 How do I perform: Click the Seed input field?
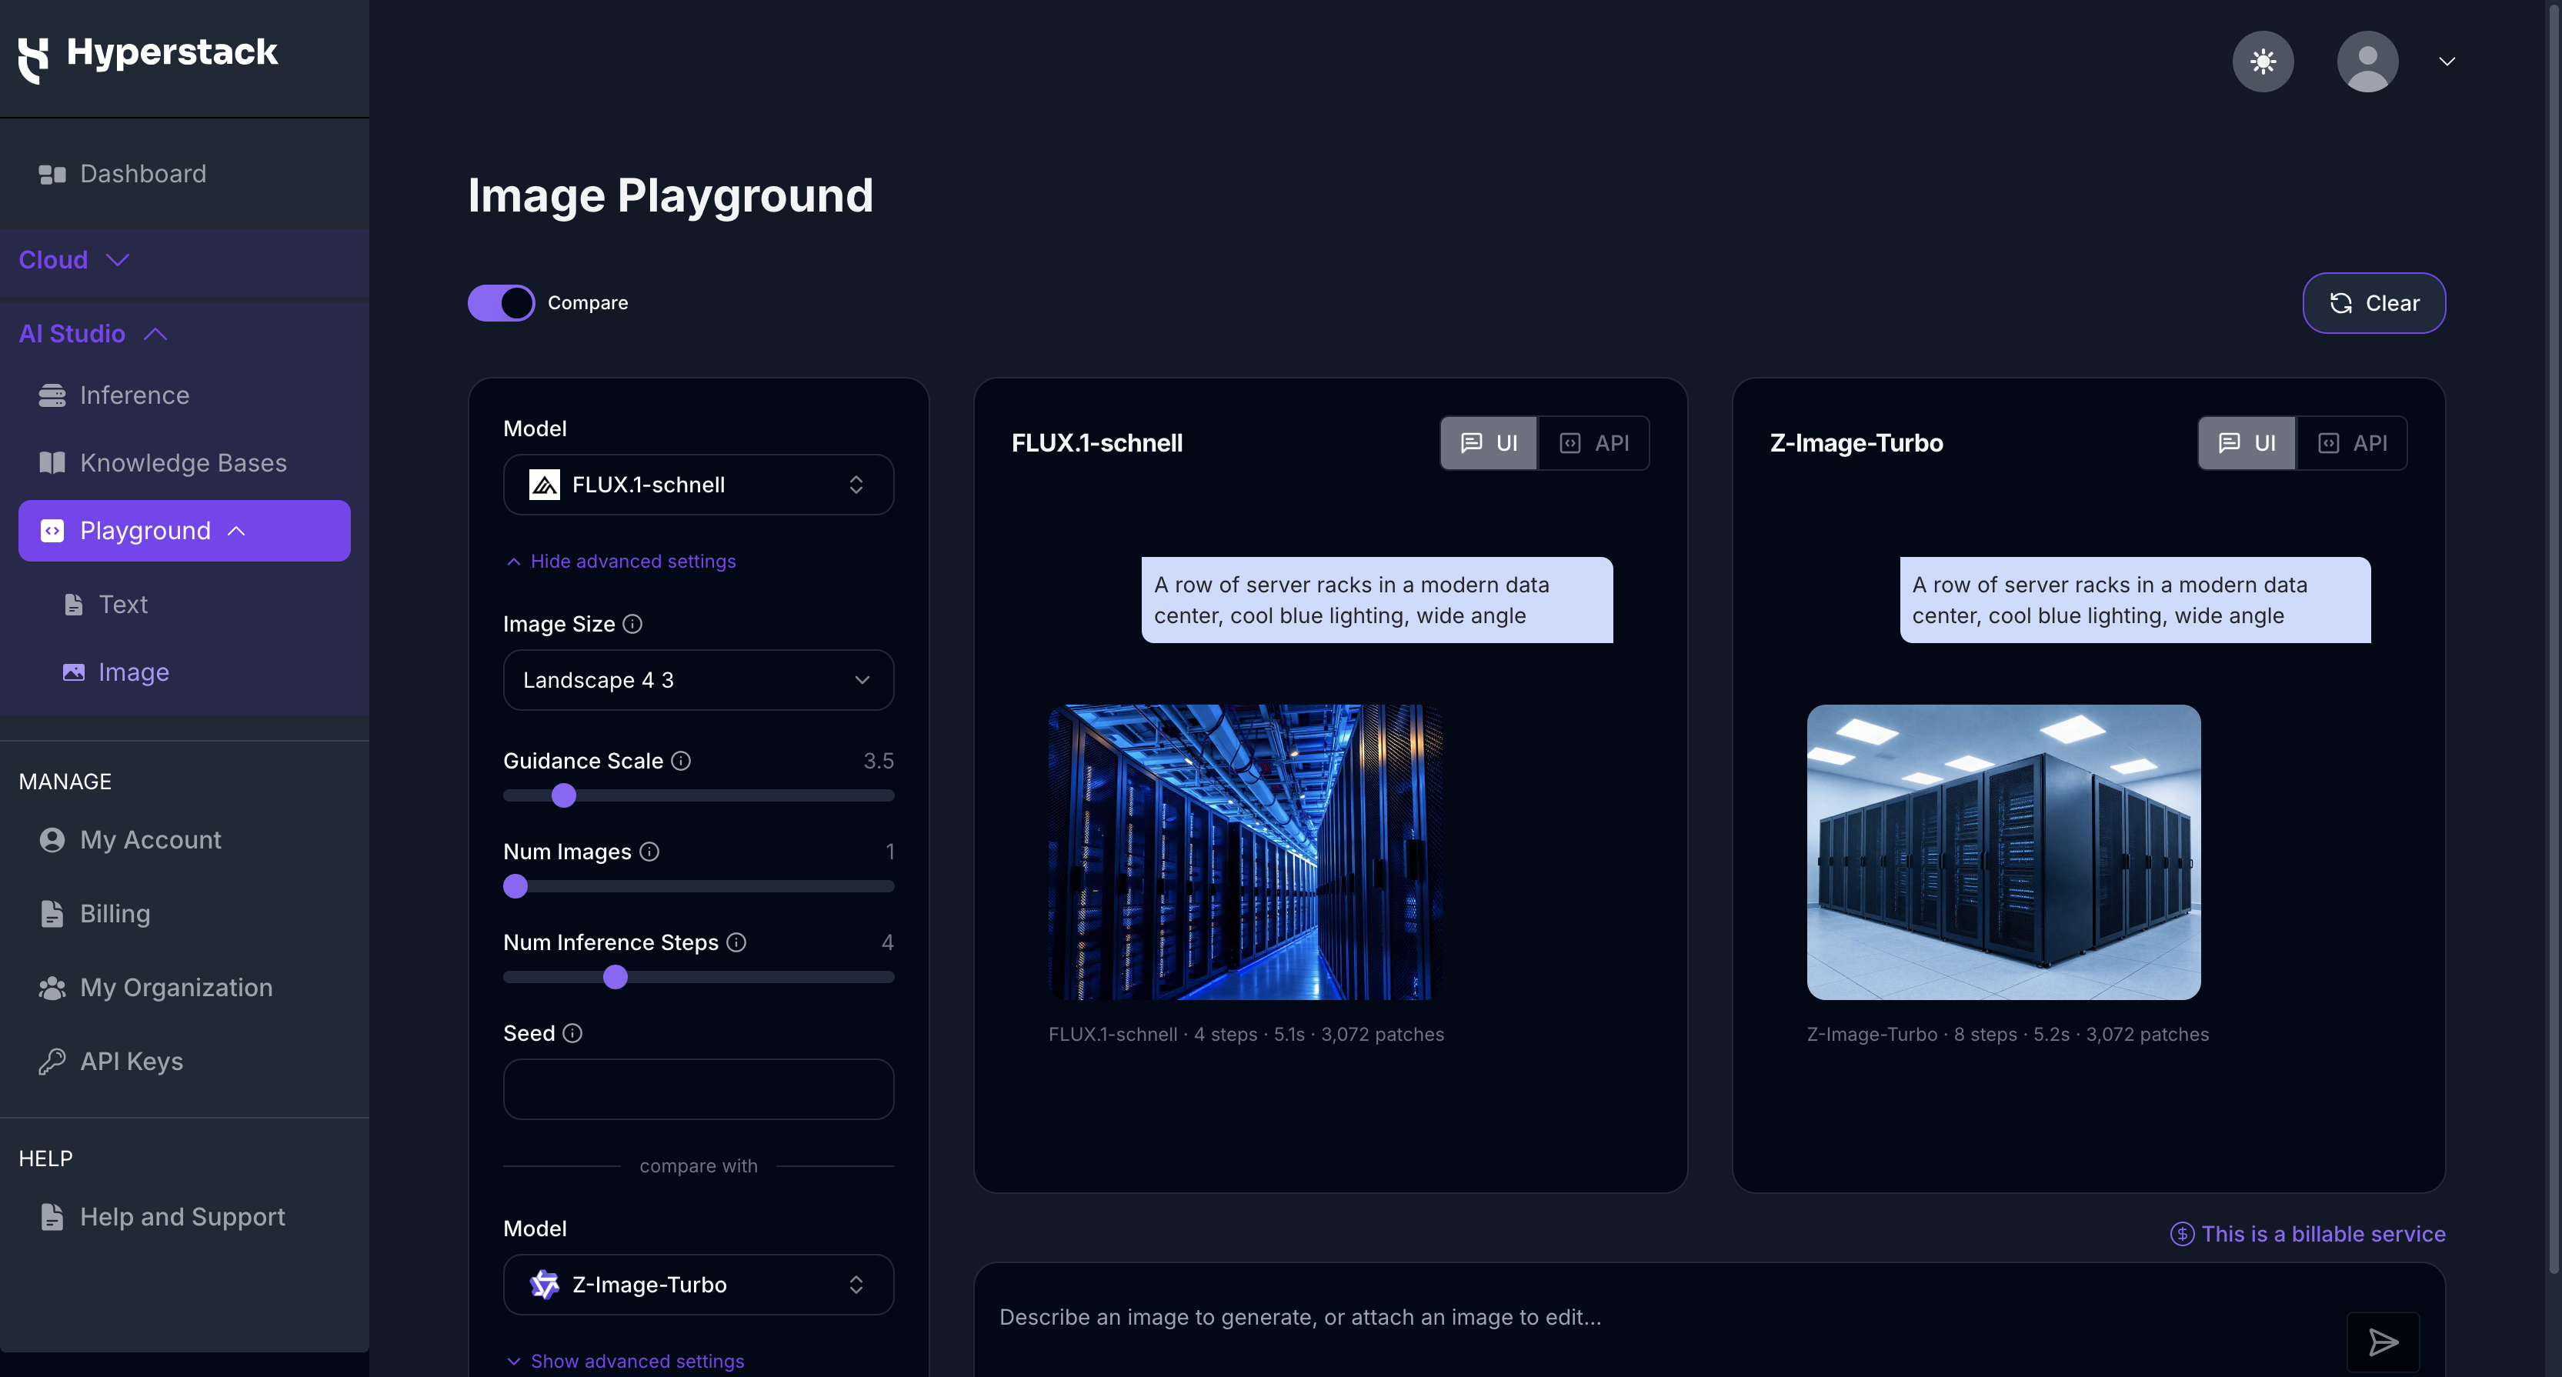click(x=698, y=1089)
